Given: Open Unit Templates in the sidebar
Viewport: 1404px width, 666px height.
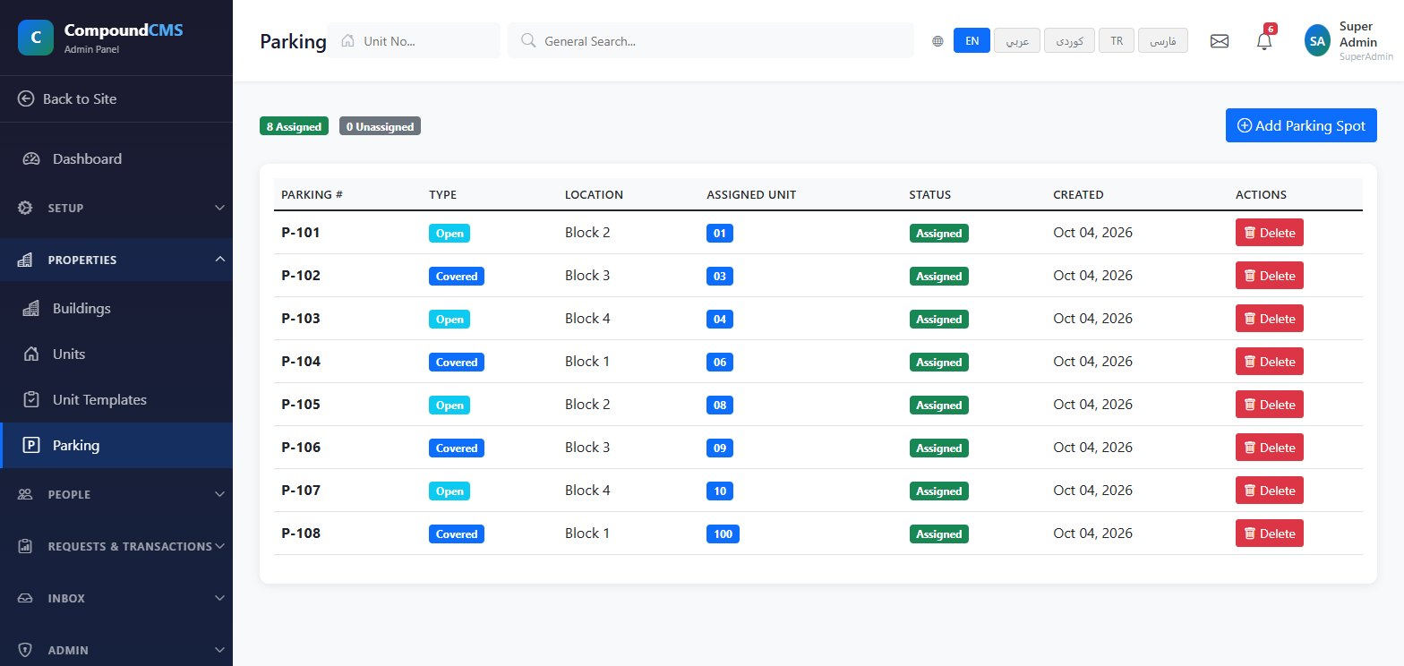Looking at the screenshot, I should [x=116, y=400].
